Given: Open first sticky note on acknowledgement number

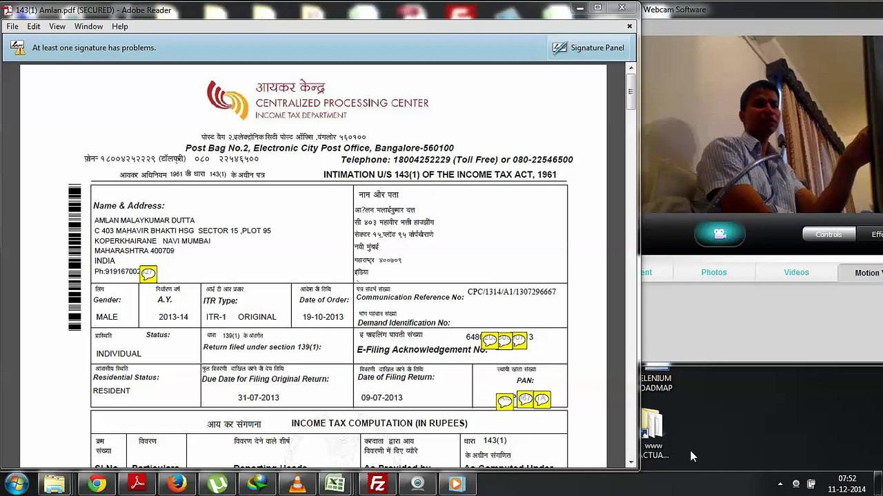Looking at the screenshot, I should [x=490, y=340].
